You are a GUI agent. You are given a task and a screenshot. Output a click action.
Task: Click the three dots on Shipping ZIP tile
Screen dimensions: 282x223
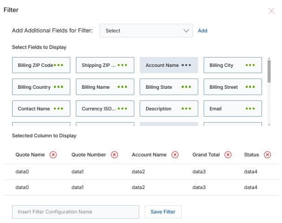click(122, 65)
